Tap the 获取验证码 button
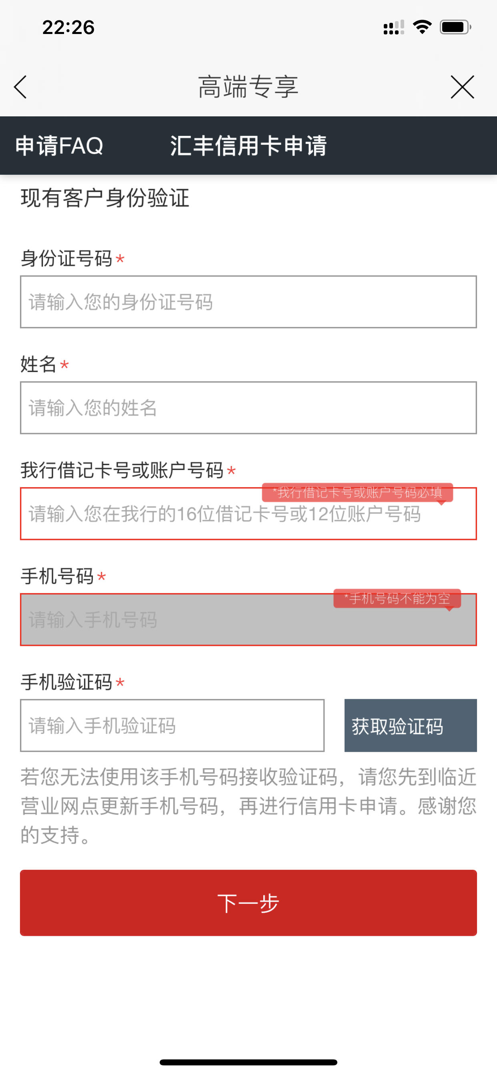Viewport: 497px width, 1075px height. pos(411,726)
